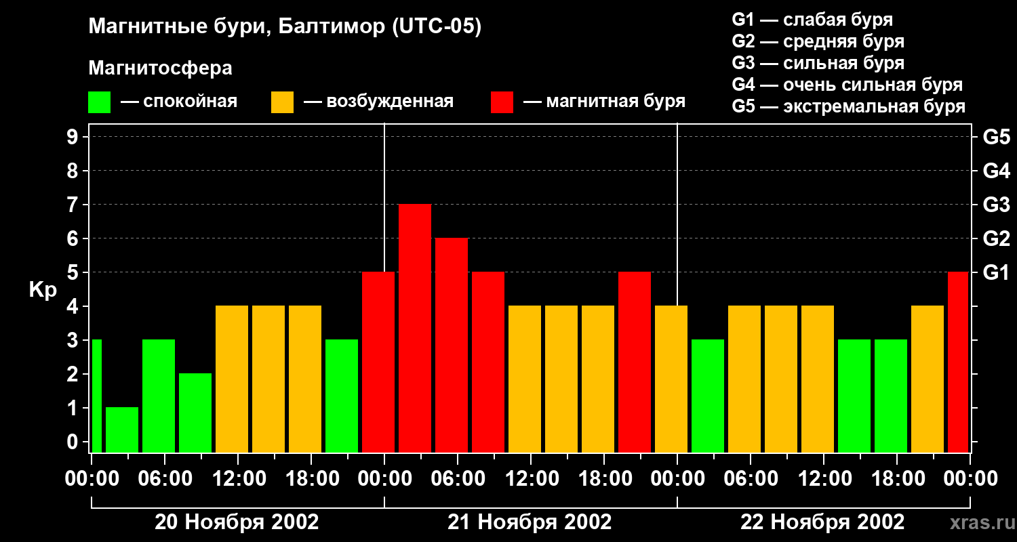The height and width of the screenshot is (542, 1017).
Task: Select the red bar reaching Kp 6
Action: (x=452, y=345)
